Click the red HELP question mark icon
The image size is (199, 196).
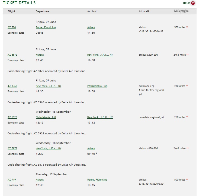coord(193,3)
